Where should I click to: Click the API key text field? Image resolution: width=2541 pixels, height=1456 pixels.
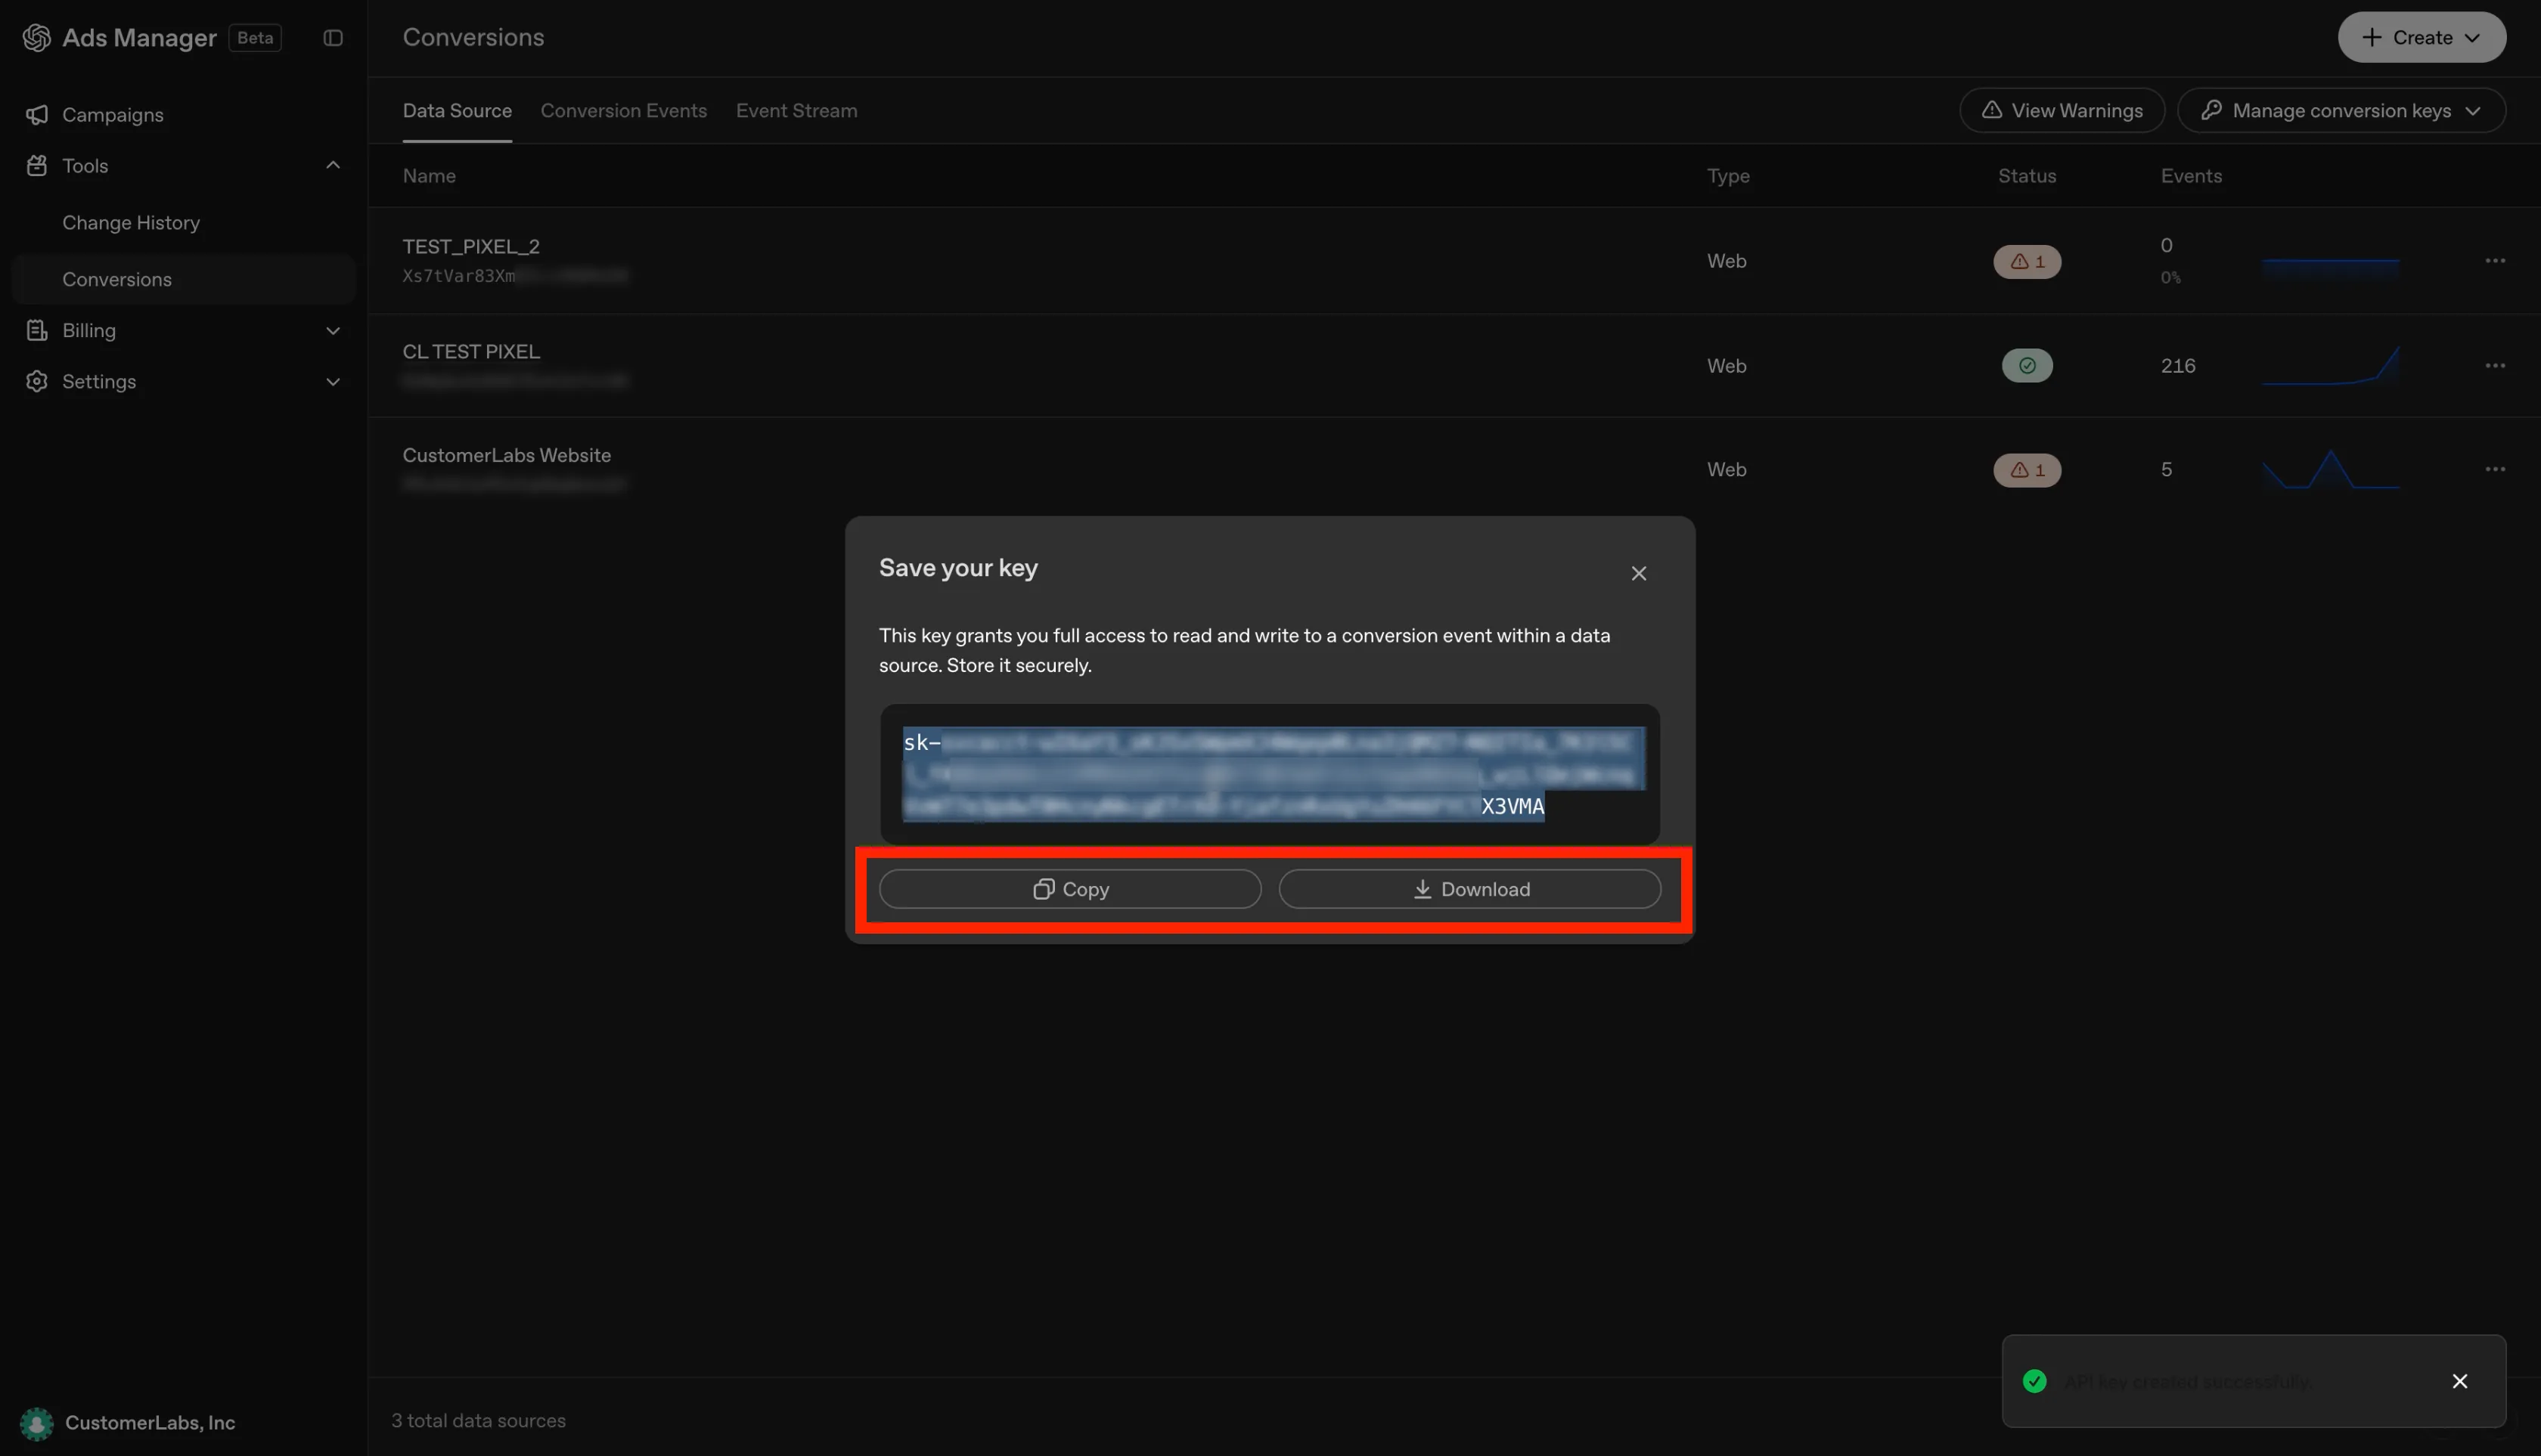pyautogui.click(x=1270, y=774)
